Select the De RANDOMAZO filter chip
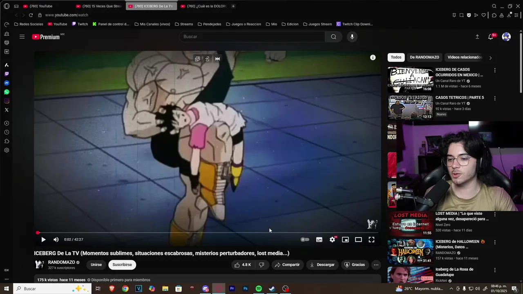This screenshot has width=523, height=294. [425, 57]
